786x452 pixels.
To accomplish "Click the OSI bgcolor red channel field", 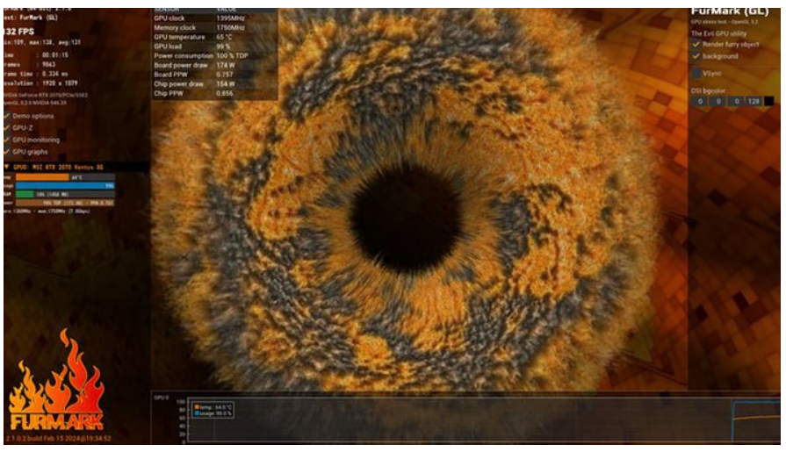I will (700, 101).
